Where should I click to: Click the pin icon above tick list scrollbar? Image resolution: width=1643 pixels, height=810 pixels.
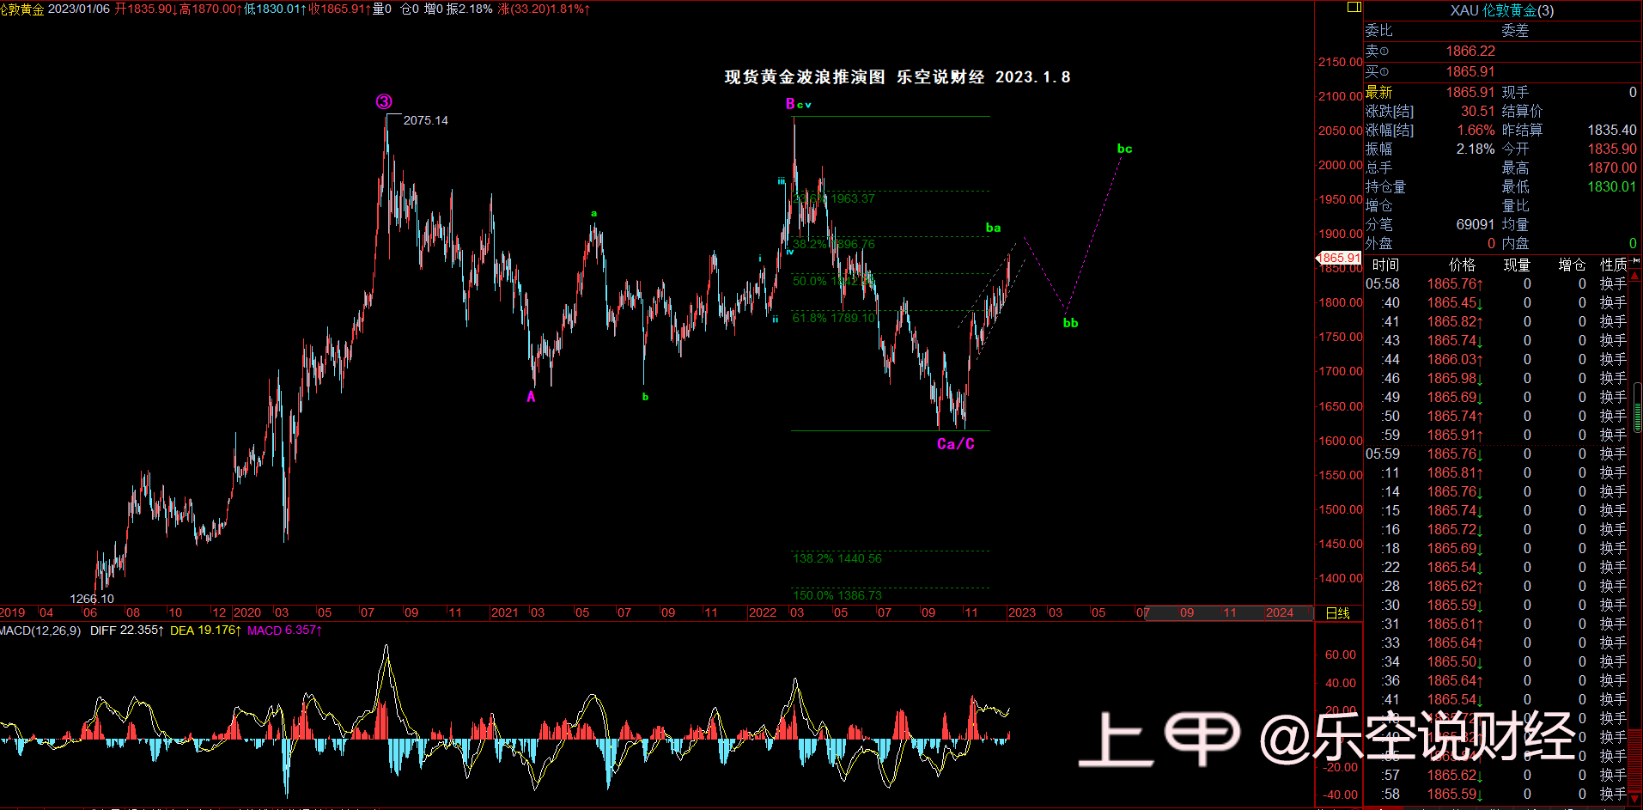tap(1635, 262)
